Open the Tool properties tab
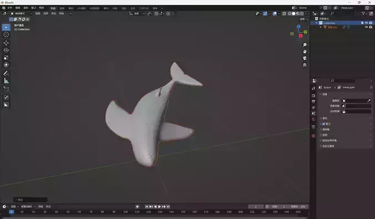 click(313, 89)
